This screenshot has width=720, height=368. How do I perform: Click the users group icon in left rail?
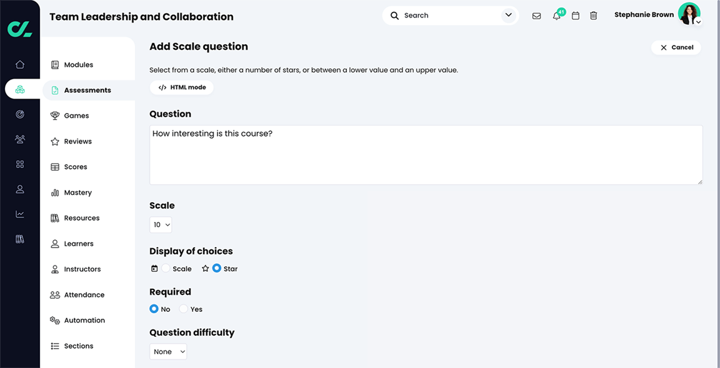point(20,139)
